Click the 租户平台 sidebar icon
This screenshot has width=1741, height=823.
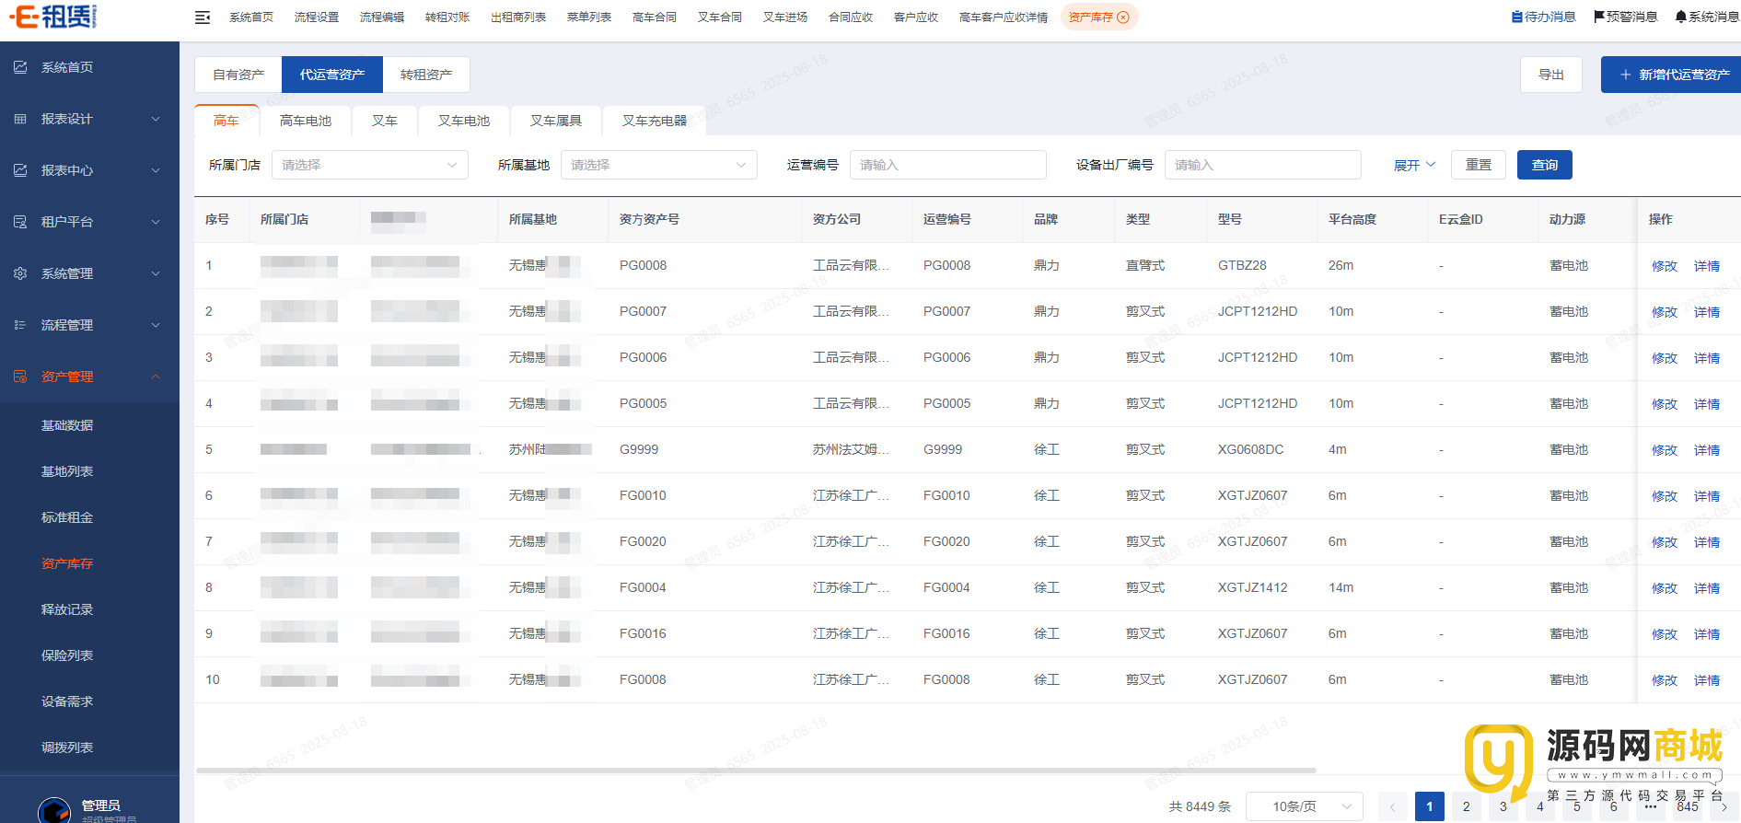20,222
